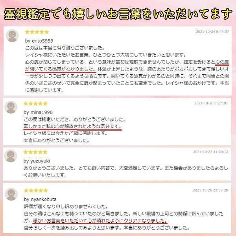Click the 2021-10-26 9:27:20 timestamp

(211, 103)
